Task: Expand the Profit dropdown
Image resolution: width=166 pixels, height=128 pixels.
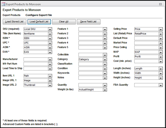Action: 160,57
